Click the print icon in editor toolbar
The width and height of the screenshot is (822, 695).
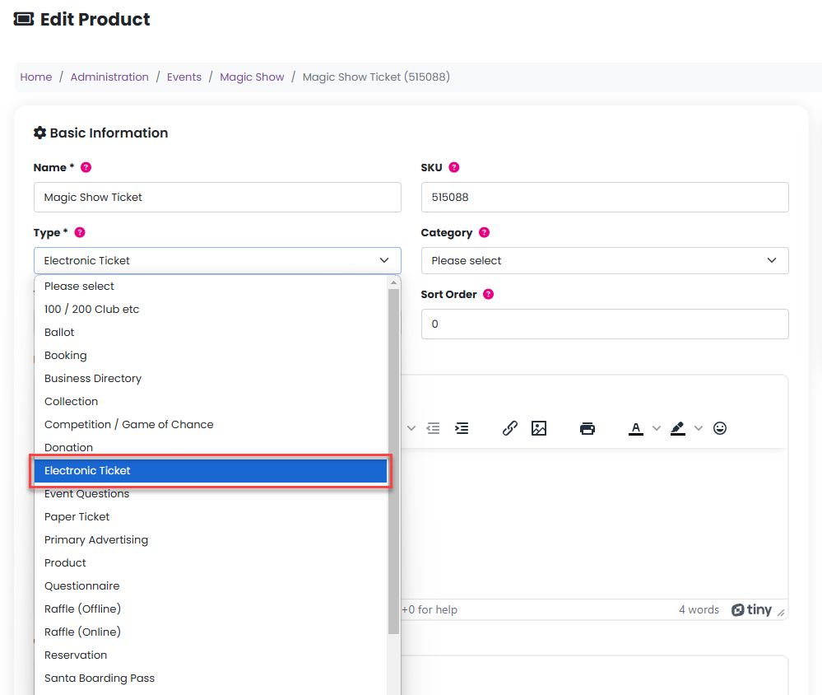point(587,428)
